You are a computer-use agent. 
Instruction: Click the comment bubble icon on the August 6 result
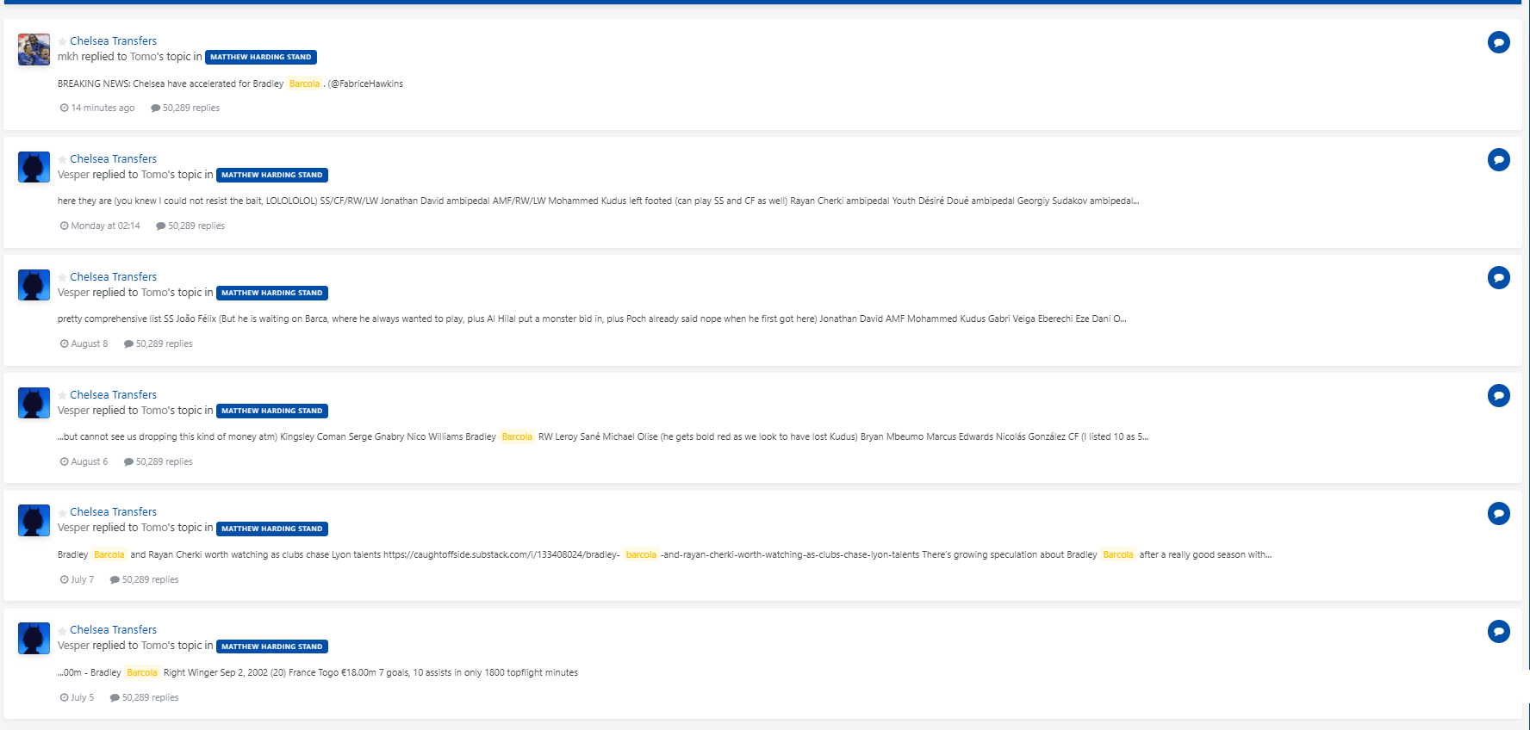[1498, 396]
